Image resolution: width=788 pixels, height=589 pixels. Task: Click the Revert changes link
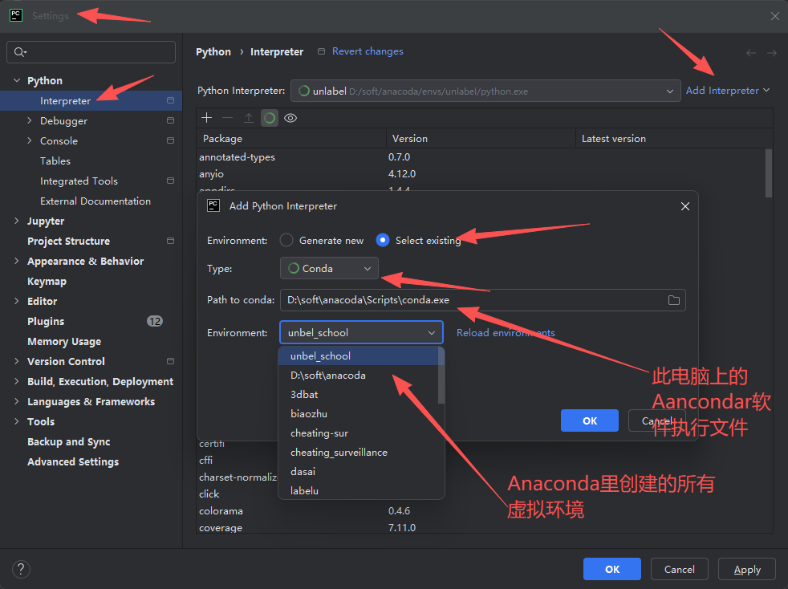tap(368, 51)
